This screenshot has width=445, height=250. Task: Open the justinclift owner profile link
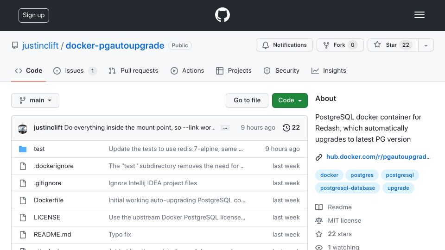[x=40, y=45]
